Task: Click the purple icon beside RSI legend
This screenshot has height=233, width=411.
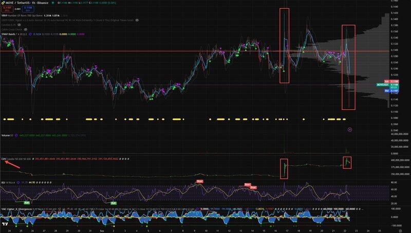Action: coord(18,183)
